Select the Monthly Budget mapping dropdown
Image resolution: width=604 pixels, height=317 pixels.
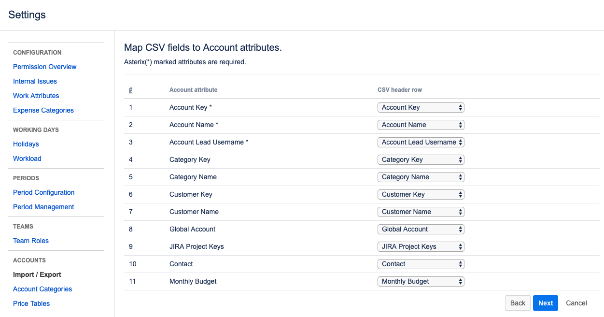[x=421, y=281]
